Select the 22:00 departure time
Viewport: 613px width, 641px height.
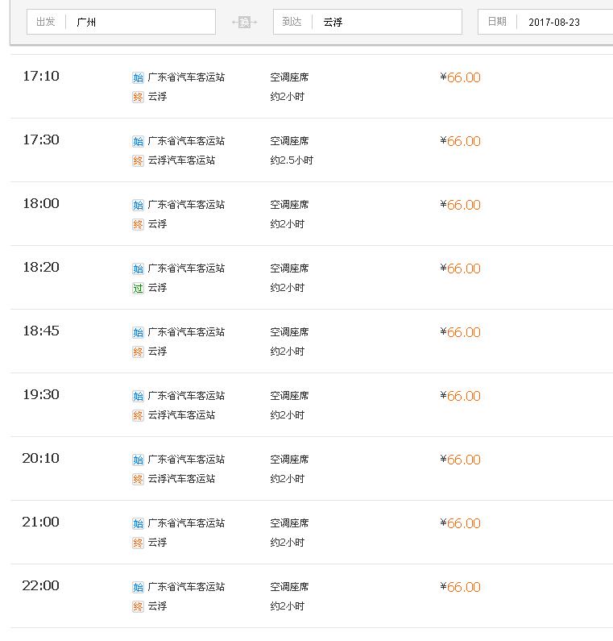[41, 586]
